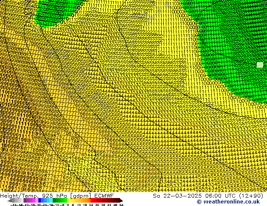Select the 'Height/Temp. 925 hPa [gdpm] ECMWF' title

click(x=57, y=196)
